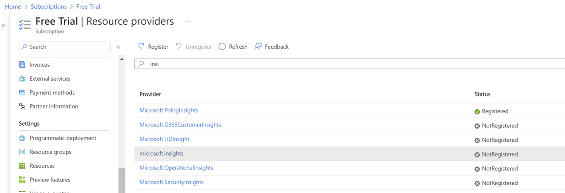Open Subscriptions breadcrumb

tap(49, 7)
